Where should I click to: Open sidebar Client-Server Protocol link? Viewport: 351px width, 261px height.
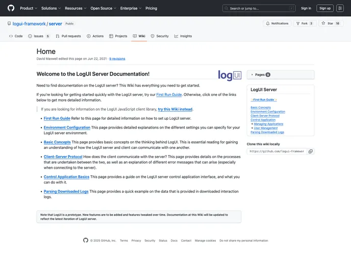point(265,116)
